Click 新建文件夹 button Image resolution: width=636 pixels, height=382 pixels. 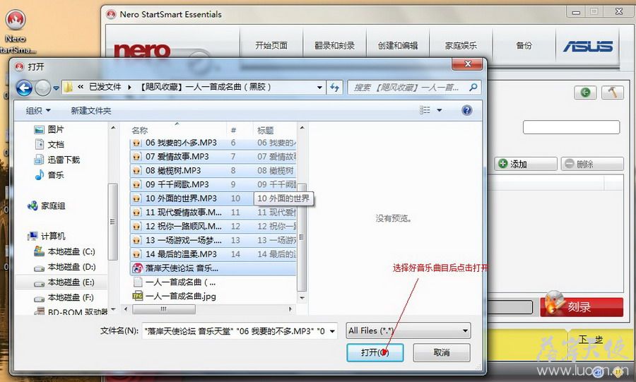pos(91,111)
